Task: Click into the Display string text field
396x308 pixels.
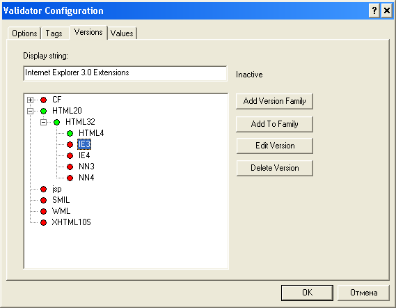Action: click(x=125, y=73)
